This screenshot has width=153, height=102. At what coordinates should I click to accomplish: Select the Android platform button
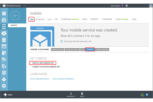[90, 49]
